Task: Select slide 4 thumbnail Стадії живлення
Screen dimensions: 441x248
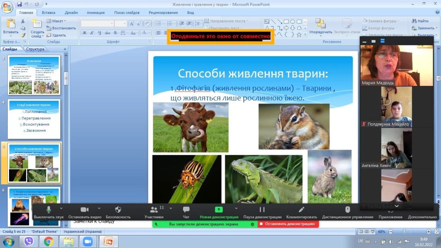Action: click(x=34, y=119)
